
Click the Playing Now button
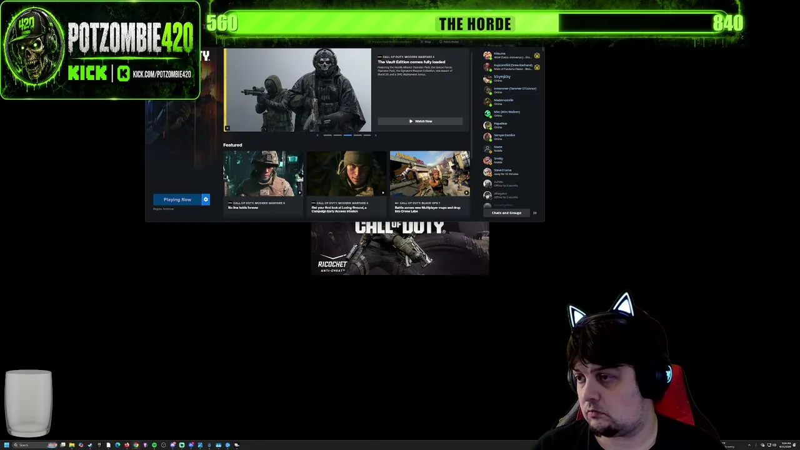click(x=177, y=199)
